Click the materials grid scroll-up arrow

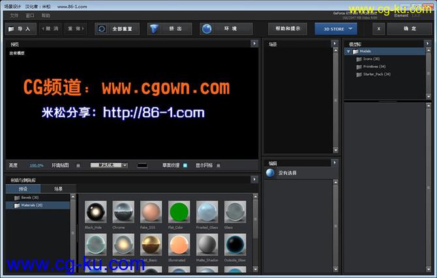(256, 197)
